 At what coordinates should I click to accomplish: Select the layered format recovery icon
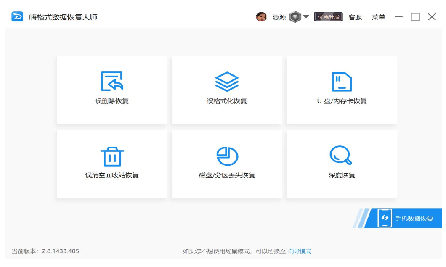pos(227,81)
